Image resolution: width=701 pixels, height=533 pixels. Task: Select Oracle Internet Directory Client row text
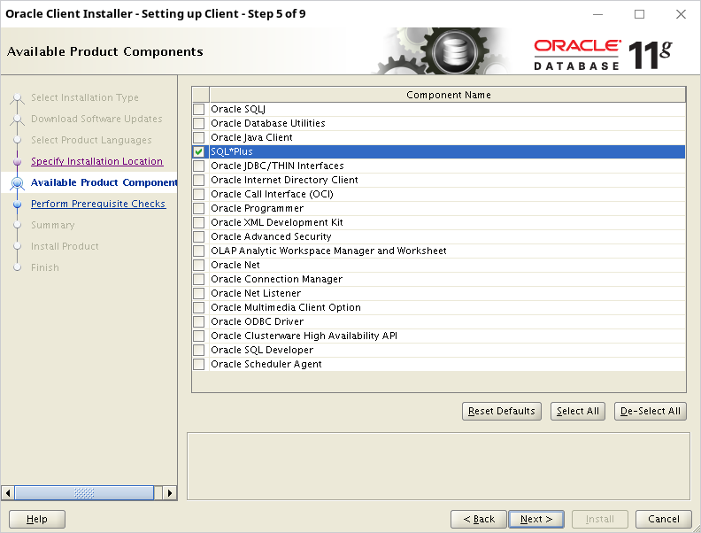point(284,180)
